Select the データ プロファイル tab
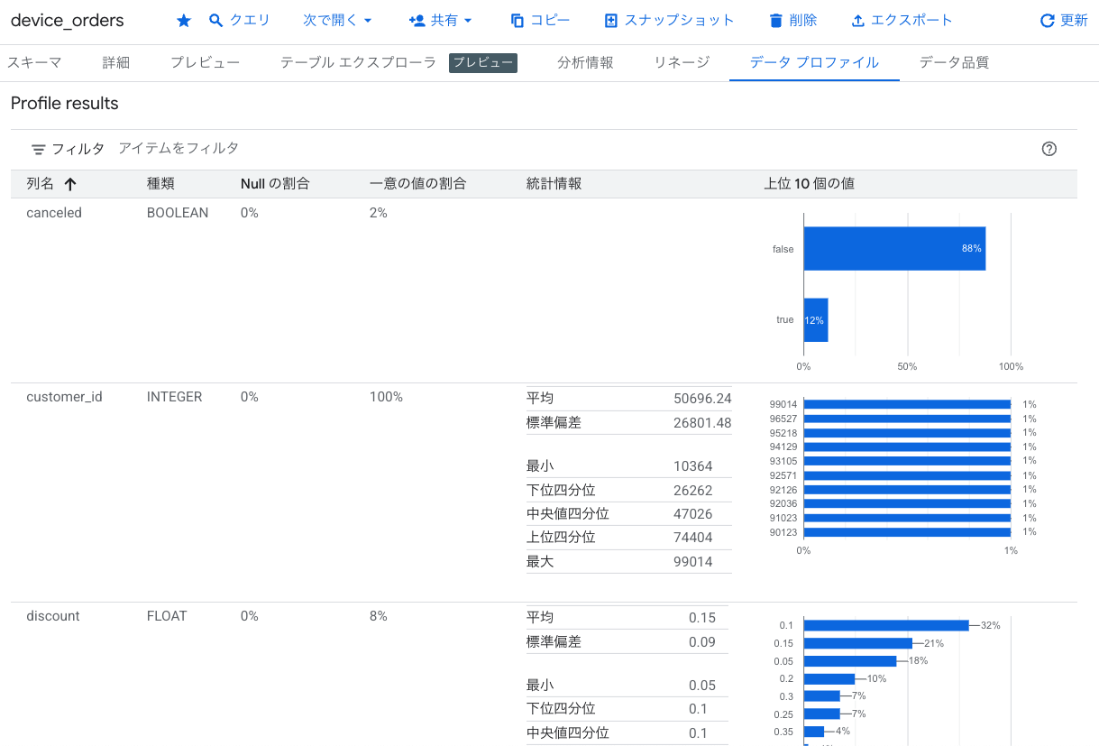 [x=814, y=62]
